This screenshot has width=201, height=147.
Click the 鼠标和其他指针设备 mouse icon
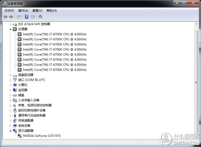click(15, 110)
